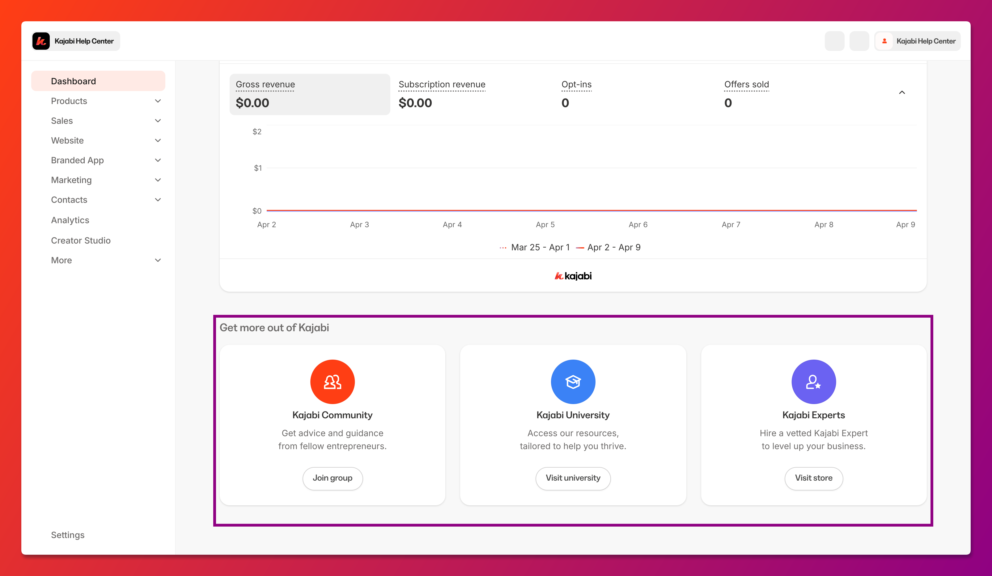Click the Marketing label in sidebar
The height and width of the screenshot is (576, 992).
click(71, 180)
